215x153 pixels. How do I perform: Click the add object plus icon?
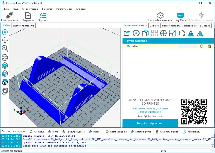pos(136,33)
